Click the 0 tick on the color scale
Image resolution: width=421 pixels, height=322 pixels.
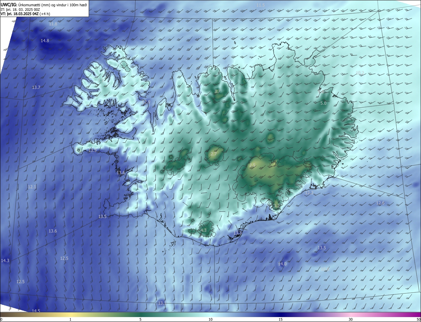(1, 319)
